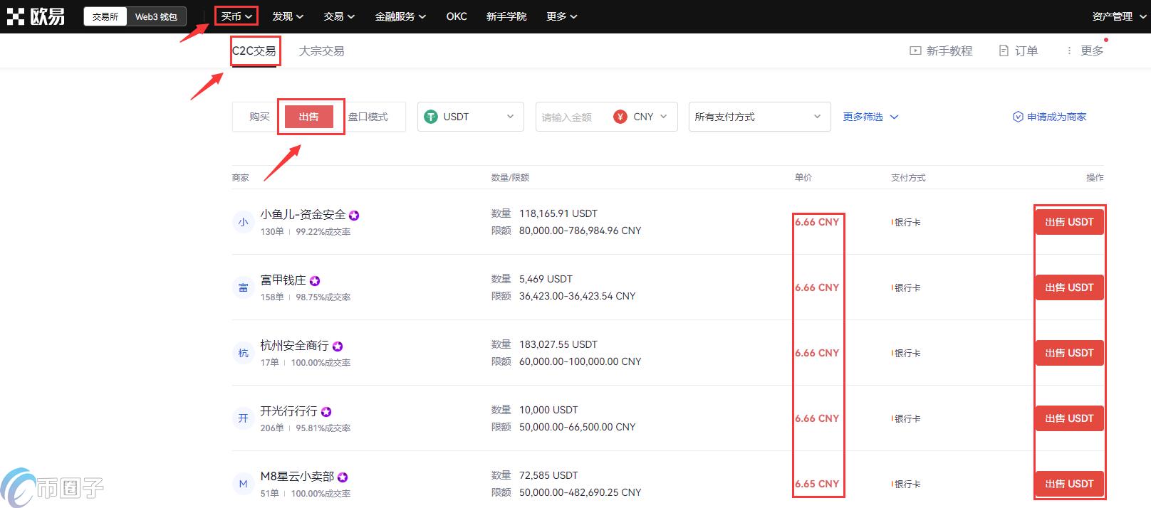
Task: Click the 小鱼儿 merchant avatar icon
Action: coord(243,222)
